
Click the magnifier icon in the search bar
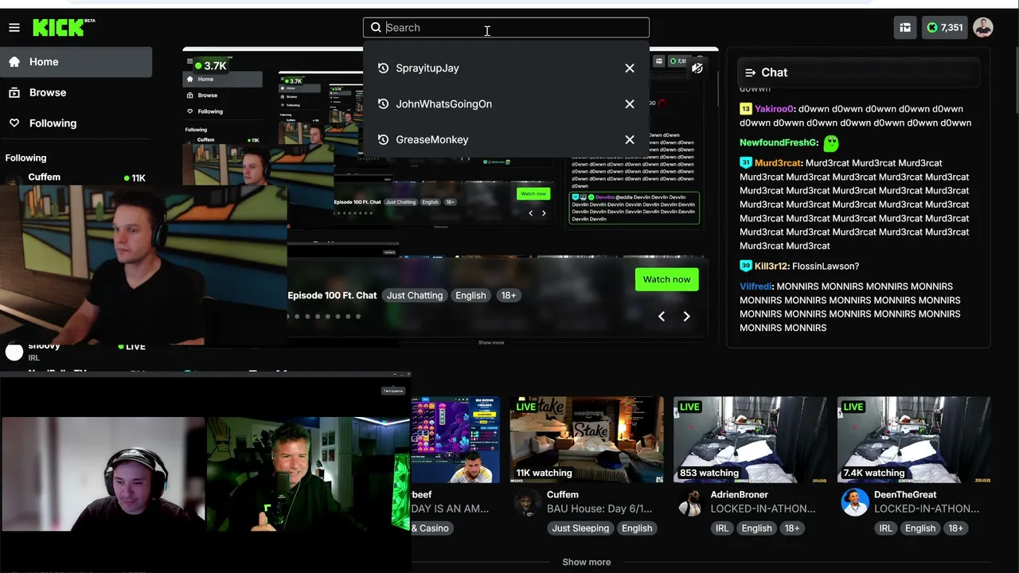376,28
